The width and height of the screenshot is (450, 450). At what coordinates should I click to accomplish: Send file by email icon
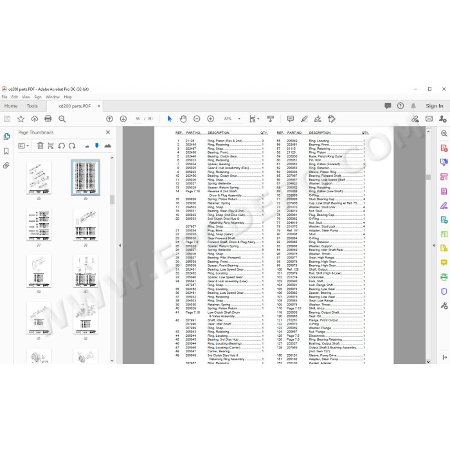point(429,119)
